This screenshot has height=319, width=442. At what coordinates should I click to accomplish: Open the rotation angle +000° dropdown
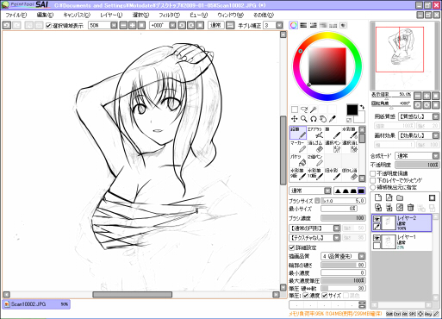click(172, 25)
